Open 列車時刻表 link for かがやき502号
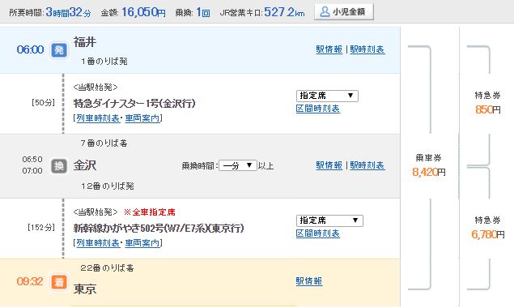514x308 pixels. coord(98,243)
